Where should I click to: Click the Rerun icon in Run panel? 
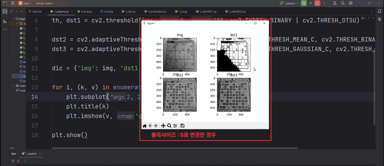point(13,161)
